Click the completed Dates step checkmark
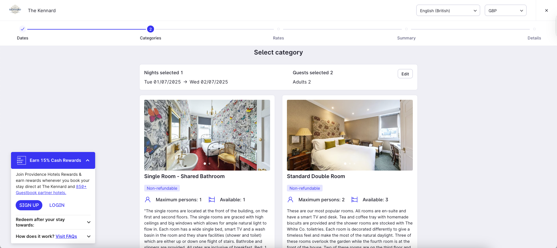Image resolution: width=557 pixels, height=248 pixels. (23, 29)
